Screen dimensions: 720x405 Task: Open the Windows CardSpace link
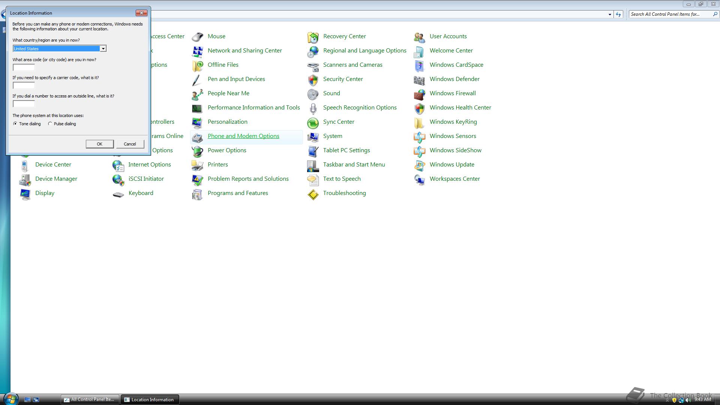point(456,65)
